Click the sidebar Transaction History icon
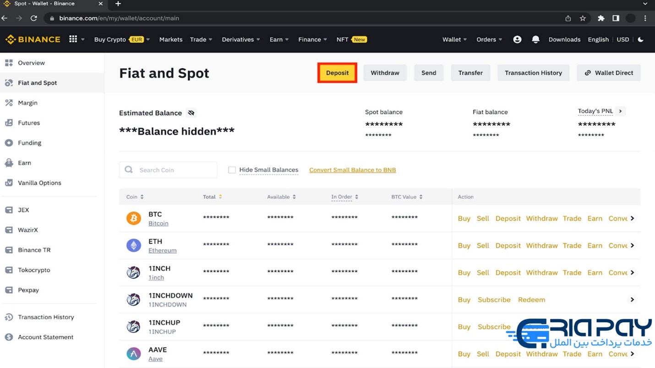The width and height of the screenshot is (655, 368). [9, 317]
